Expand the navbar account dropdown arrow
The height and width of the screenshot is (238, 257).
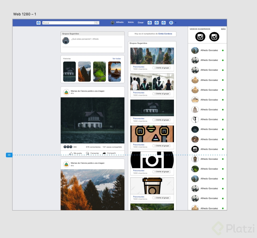[x=176, y=23]
